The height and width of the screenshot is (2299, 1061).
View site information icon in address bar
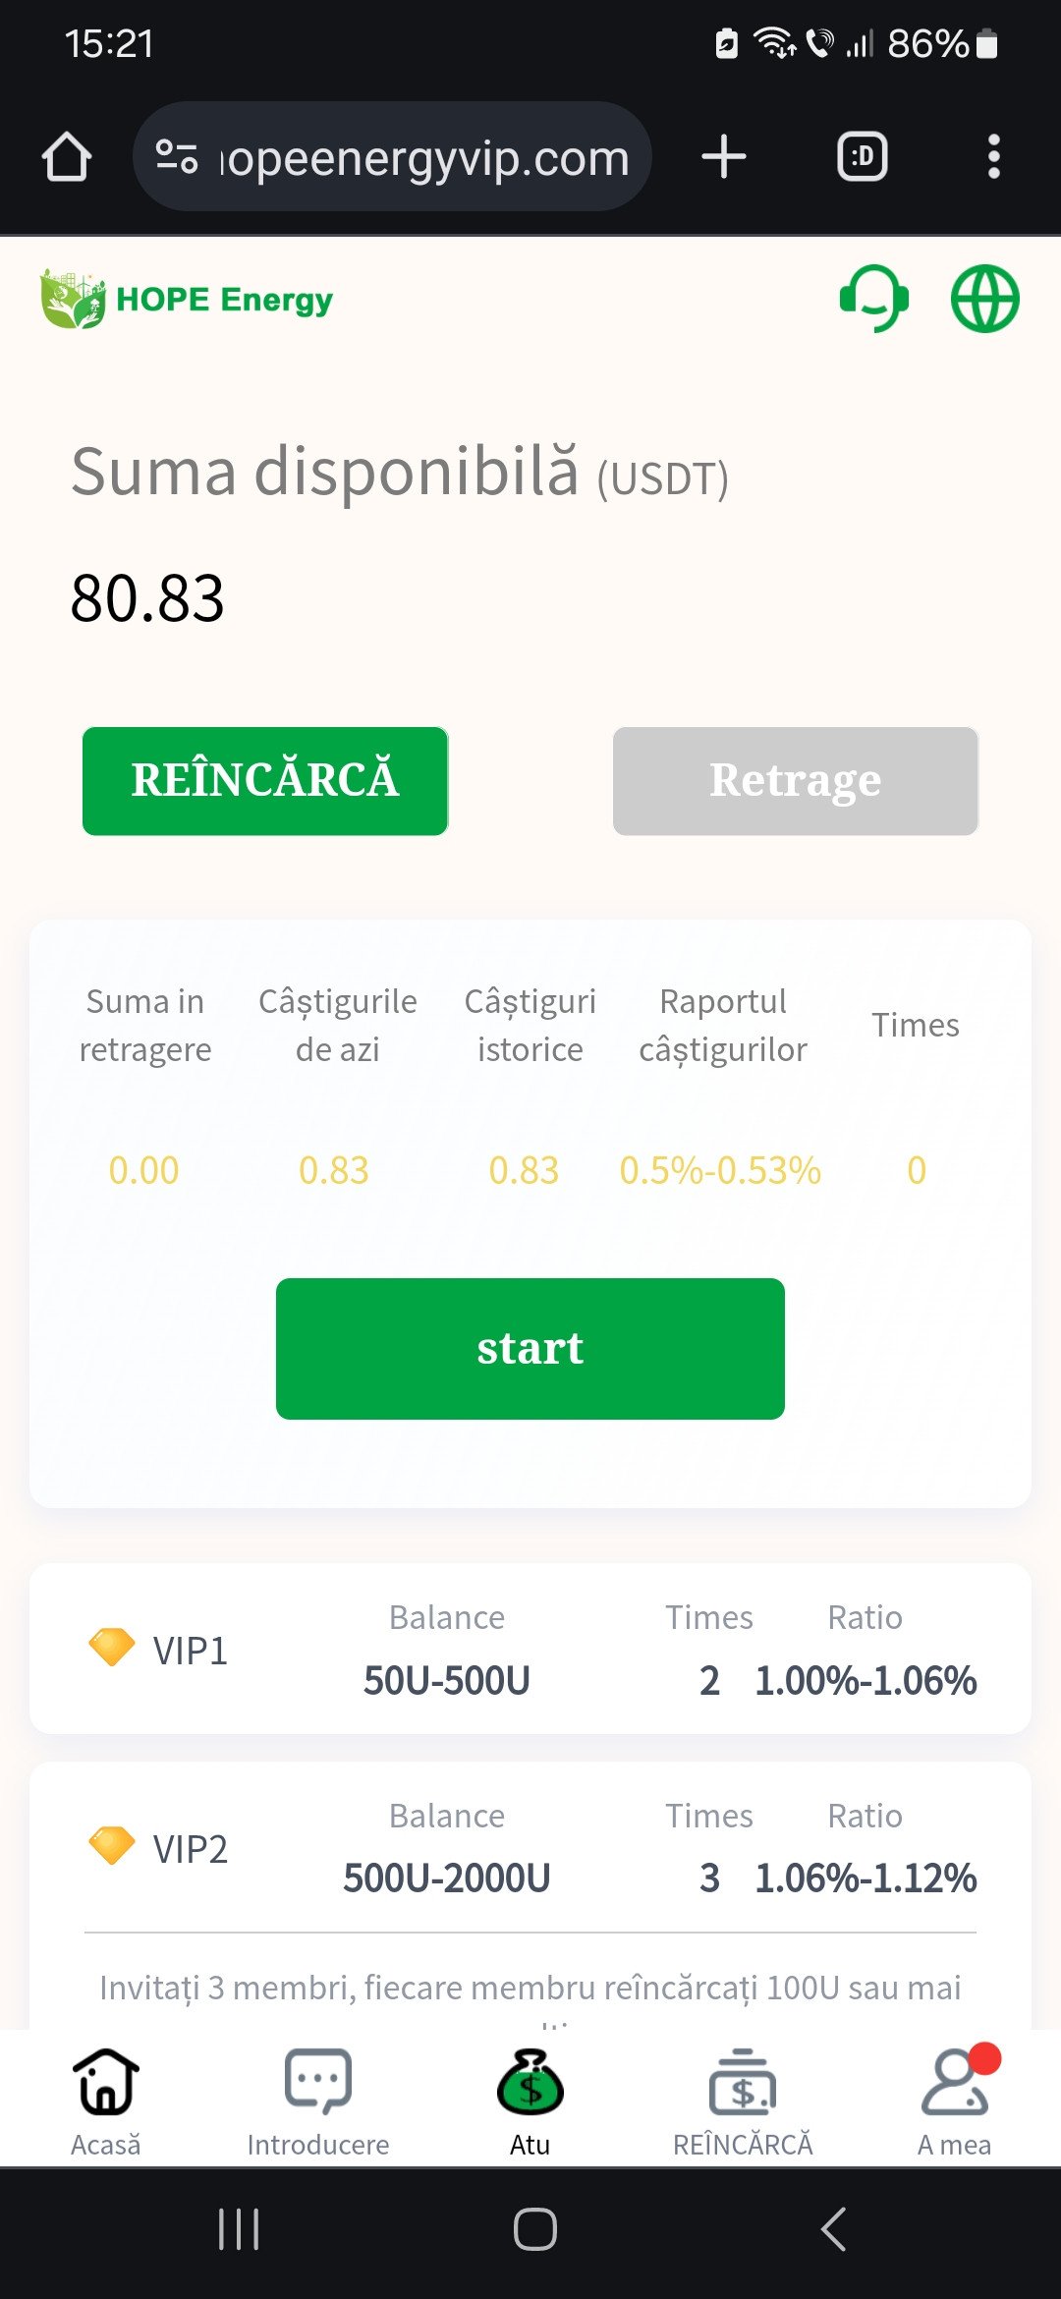click(x=177, y=157)
